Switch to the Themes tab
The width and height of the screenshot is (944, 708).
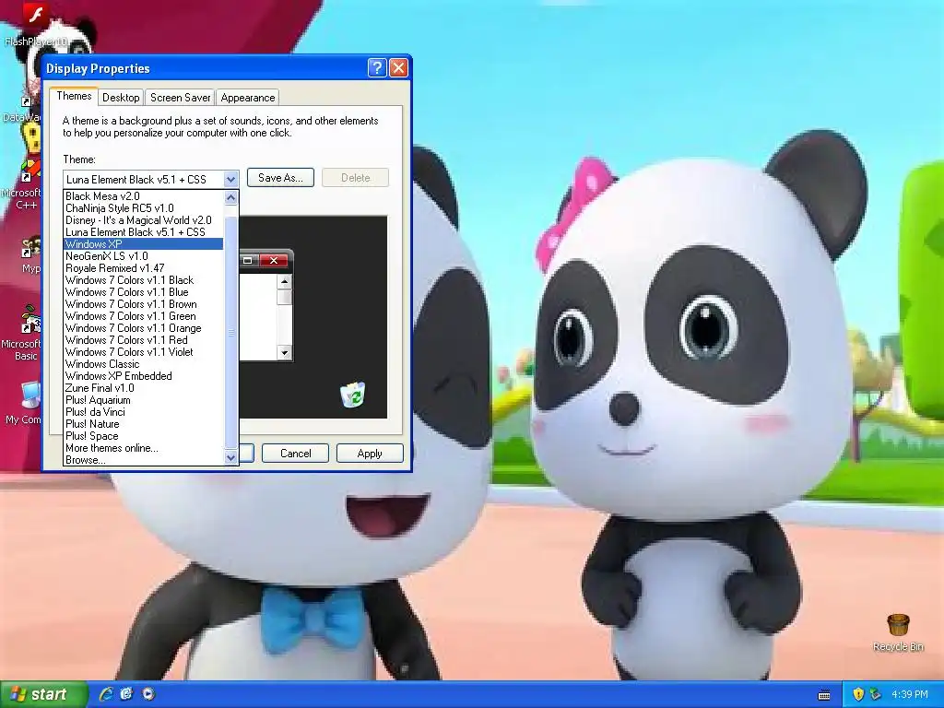pyautogui.click(x=74, y=96)
